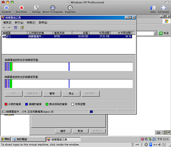The image size is (171, 147).
Task: Click the VMware Tools tray icon
Action: (154, 139)
